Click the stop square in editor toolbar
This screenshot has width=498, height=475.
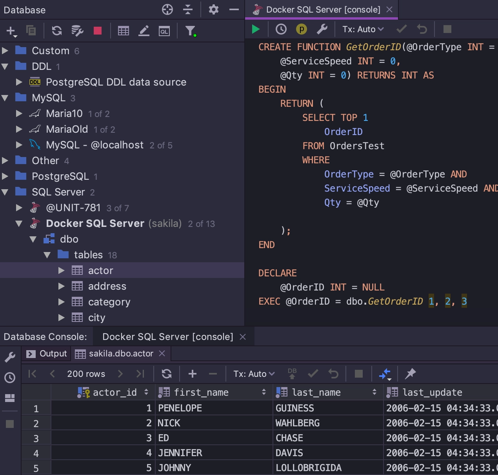point(447,29)
